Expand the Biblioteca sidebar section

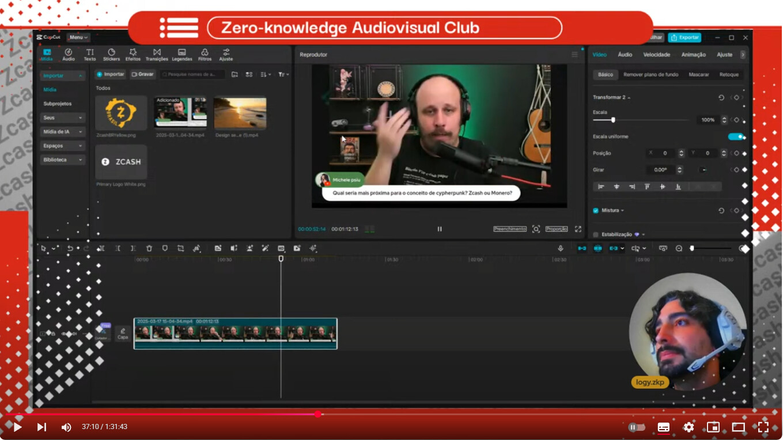pyautogui.click(x=62, y=160)
